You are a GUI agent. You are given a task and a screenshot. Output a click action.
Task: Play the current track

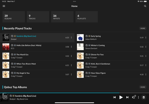pyautogui.click(x=121, y=97)
